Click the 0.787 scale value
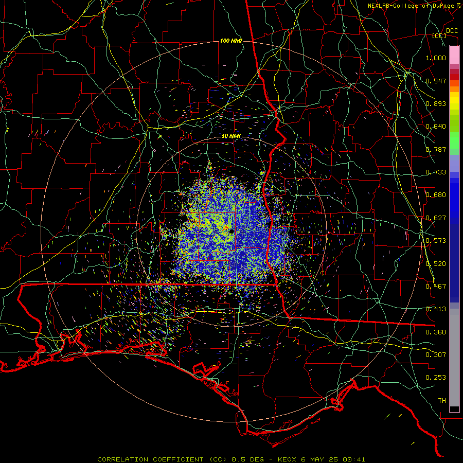The width and height of the screenshot is (463, 463). pyautogui.click(x=436, y=149)
